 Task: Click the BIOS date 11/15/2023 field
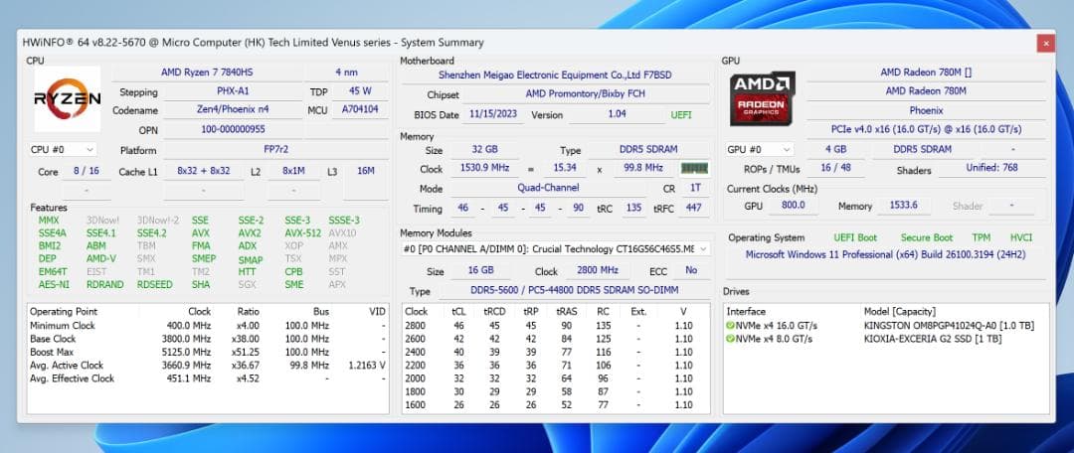tap(493, 114)
